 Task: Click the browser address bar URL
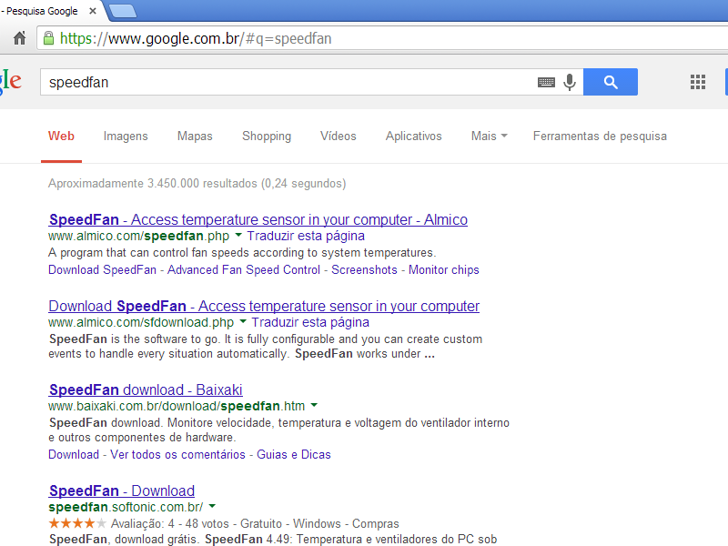382,38
